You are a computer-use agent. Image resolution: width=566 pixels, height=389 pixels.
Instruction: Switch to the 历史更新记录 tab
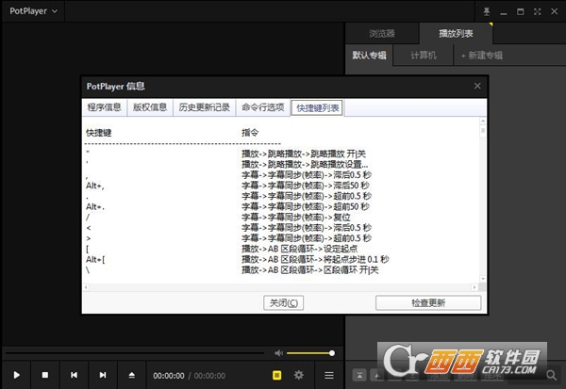[204, 107]
